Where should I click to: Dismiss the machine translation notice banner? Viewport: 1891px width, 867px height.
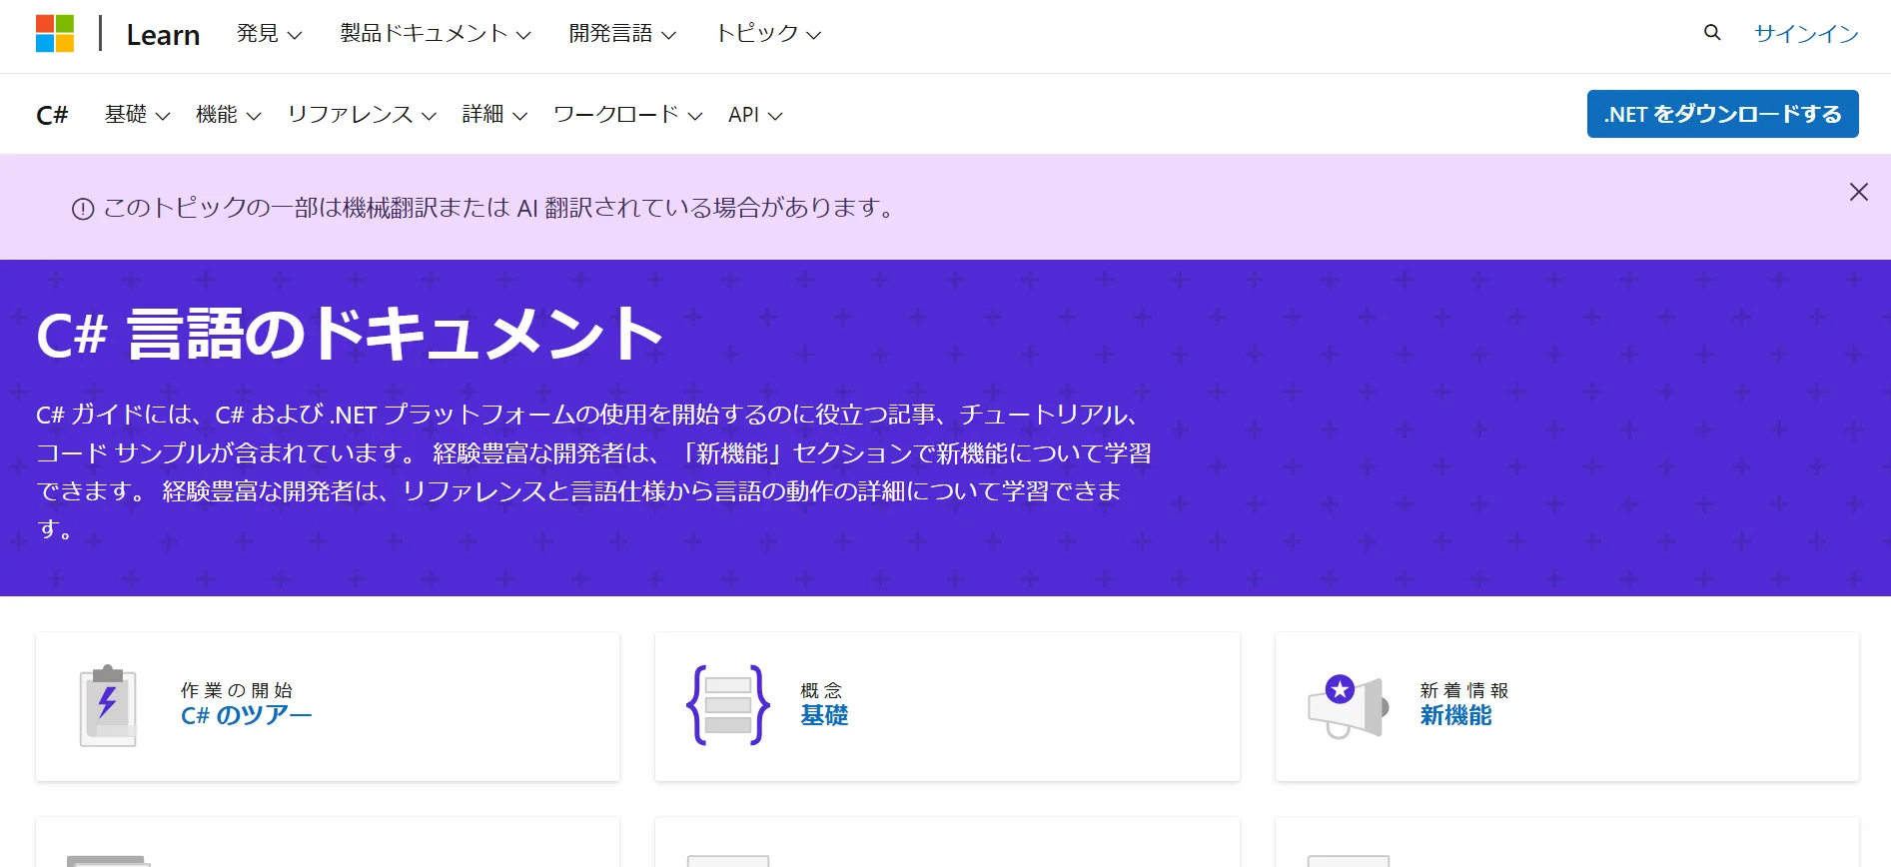tap(1858, 192)
